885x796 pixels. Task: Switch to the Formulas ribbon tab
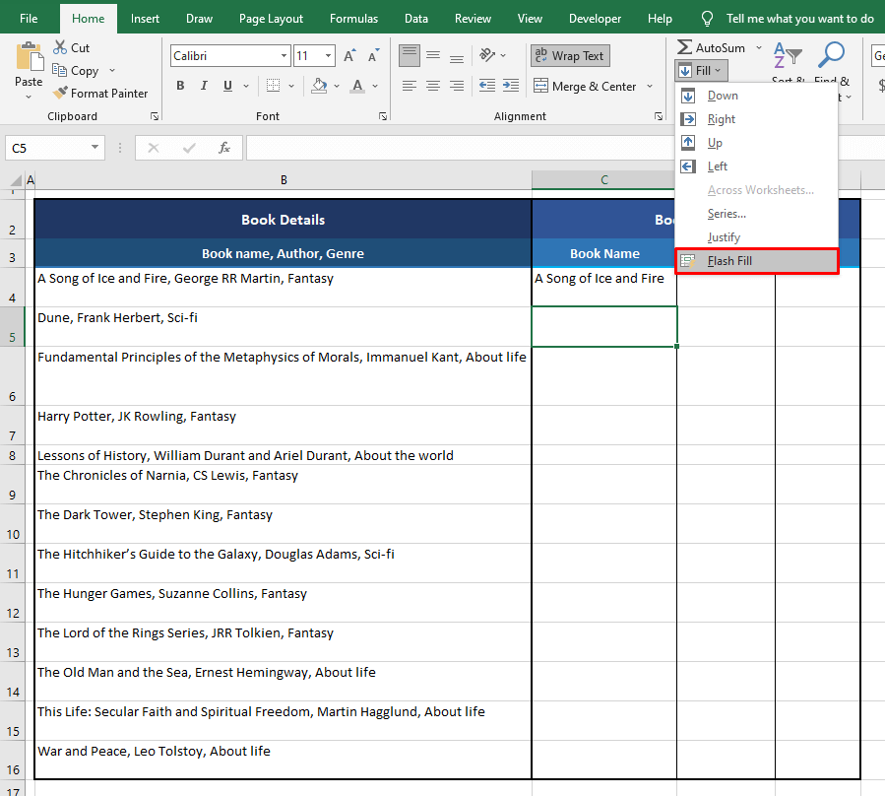(353, 17)
